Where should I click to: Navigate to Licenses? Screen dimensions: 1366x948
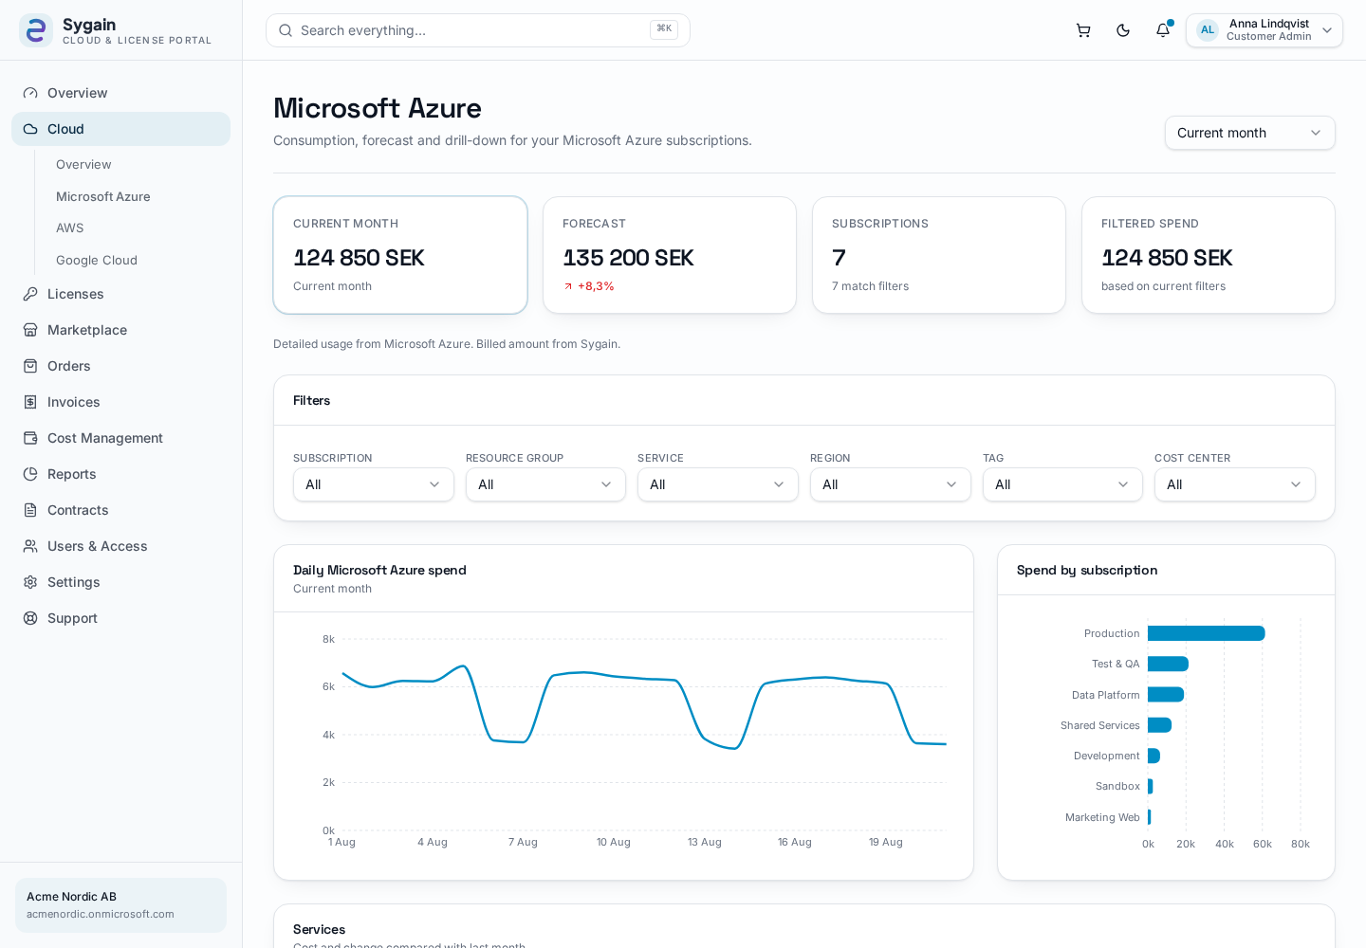coord(120,294)
